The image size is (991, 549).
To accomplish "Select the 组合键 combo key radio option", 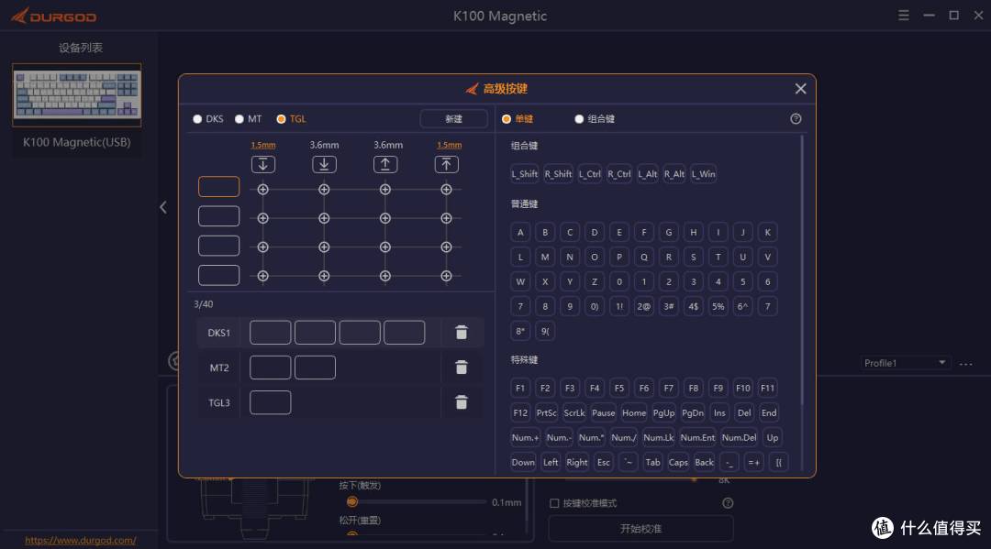I will pos(579,118).
